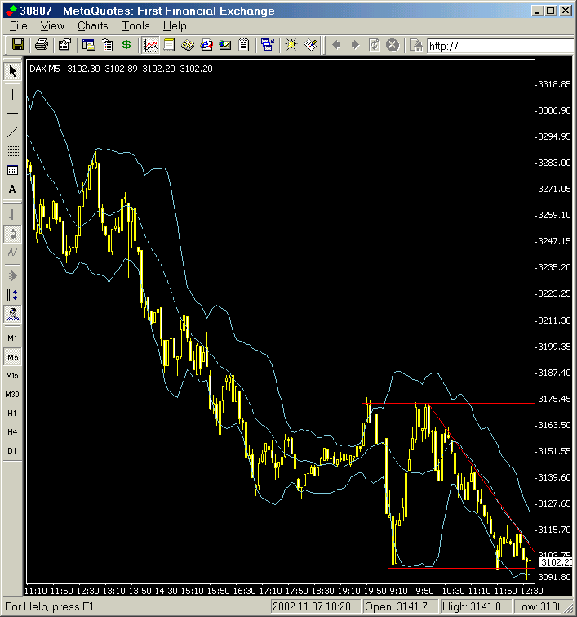Click the current price 3102.20 label
The image size is (577, 617).
556,562
